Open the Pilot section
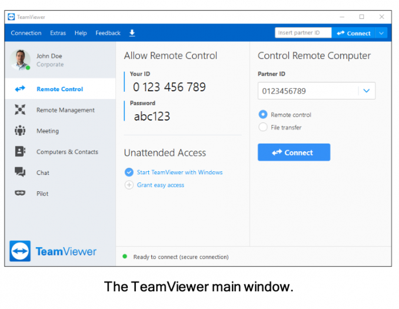 point(60,193)
